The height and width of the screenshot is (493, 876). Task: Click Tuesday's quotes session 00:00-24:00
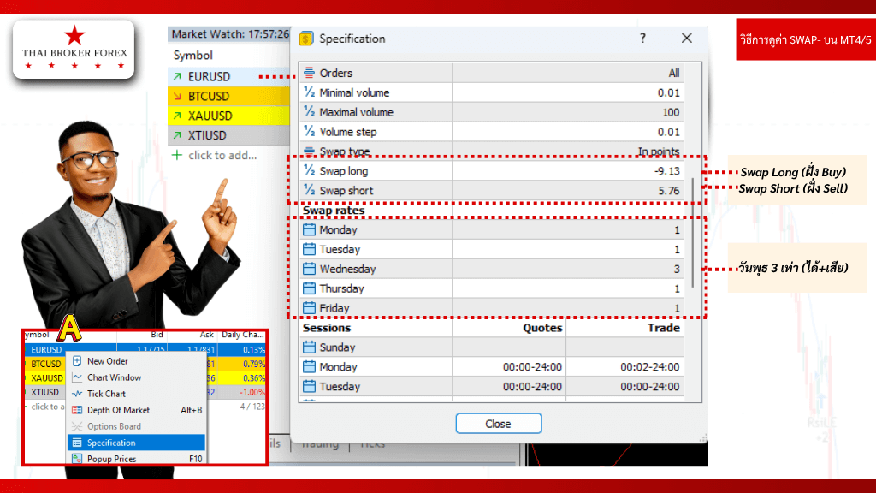pyautogui.click(x=532, y=386)
